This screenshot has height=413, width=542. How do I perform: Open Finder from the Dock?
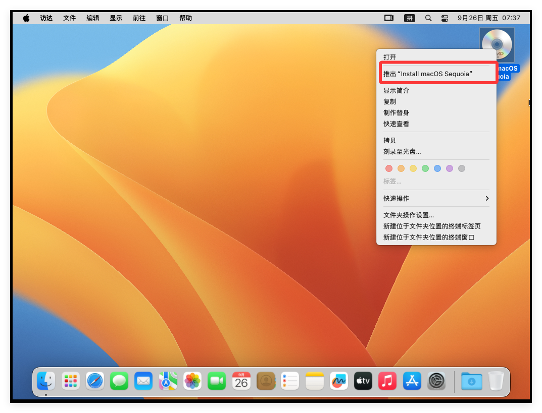(x=46, y=381)
